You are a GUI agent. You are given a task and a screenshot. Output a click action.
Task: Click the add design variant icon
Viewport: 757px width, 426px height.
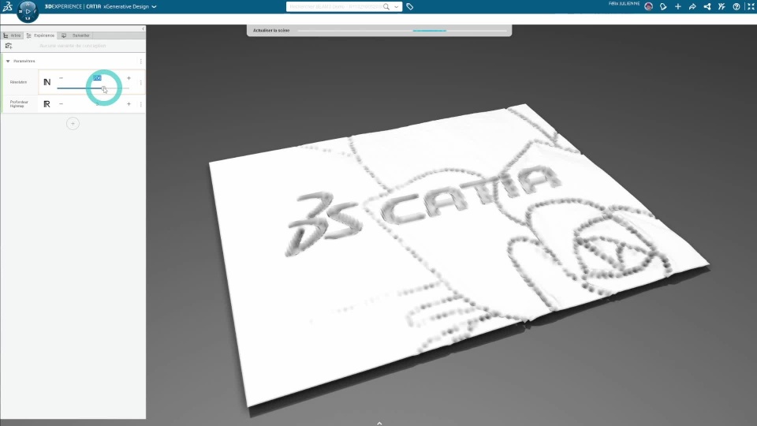[9, 46]
